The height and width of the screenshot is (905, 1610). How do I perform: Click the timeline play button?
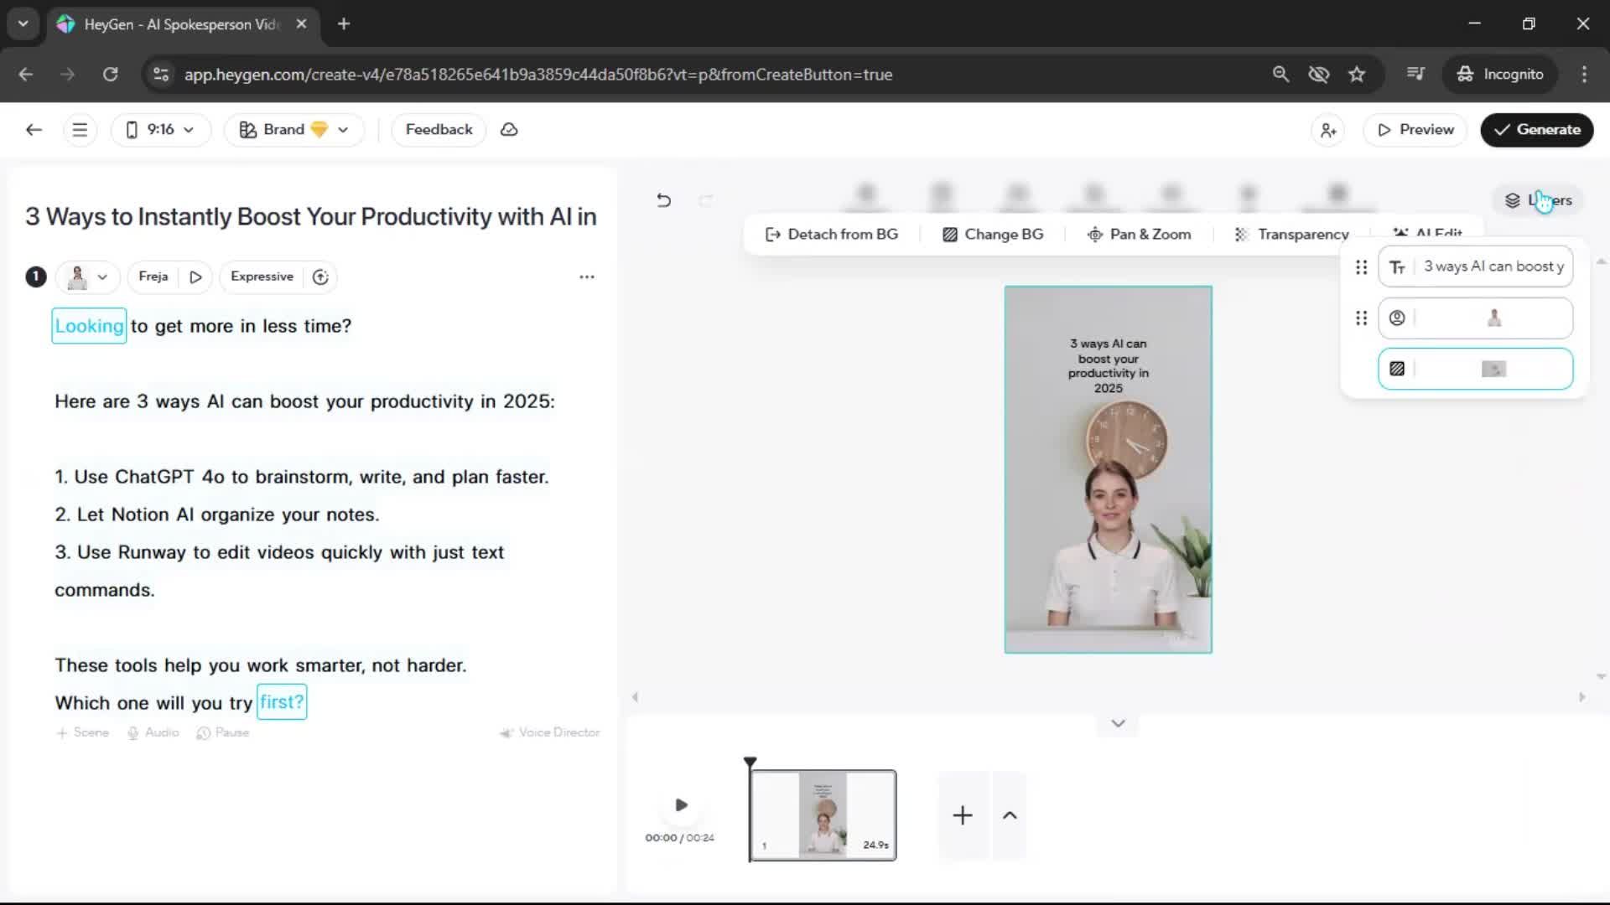tap(681, 805)
